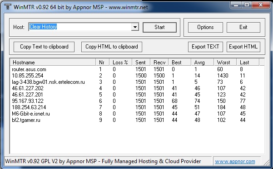273x169 pixels.
Task: Click the worst value 1430
Action: tap(223, 76)
